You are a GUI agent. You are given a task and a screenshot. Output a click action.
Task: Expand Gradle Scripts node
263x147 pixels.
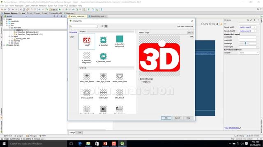(4, 45)
